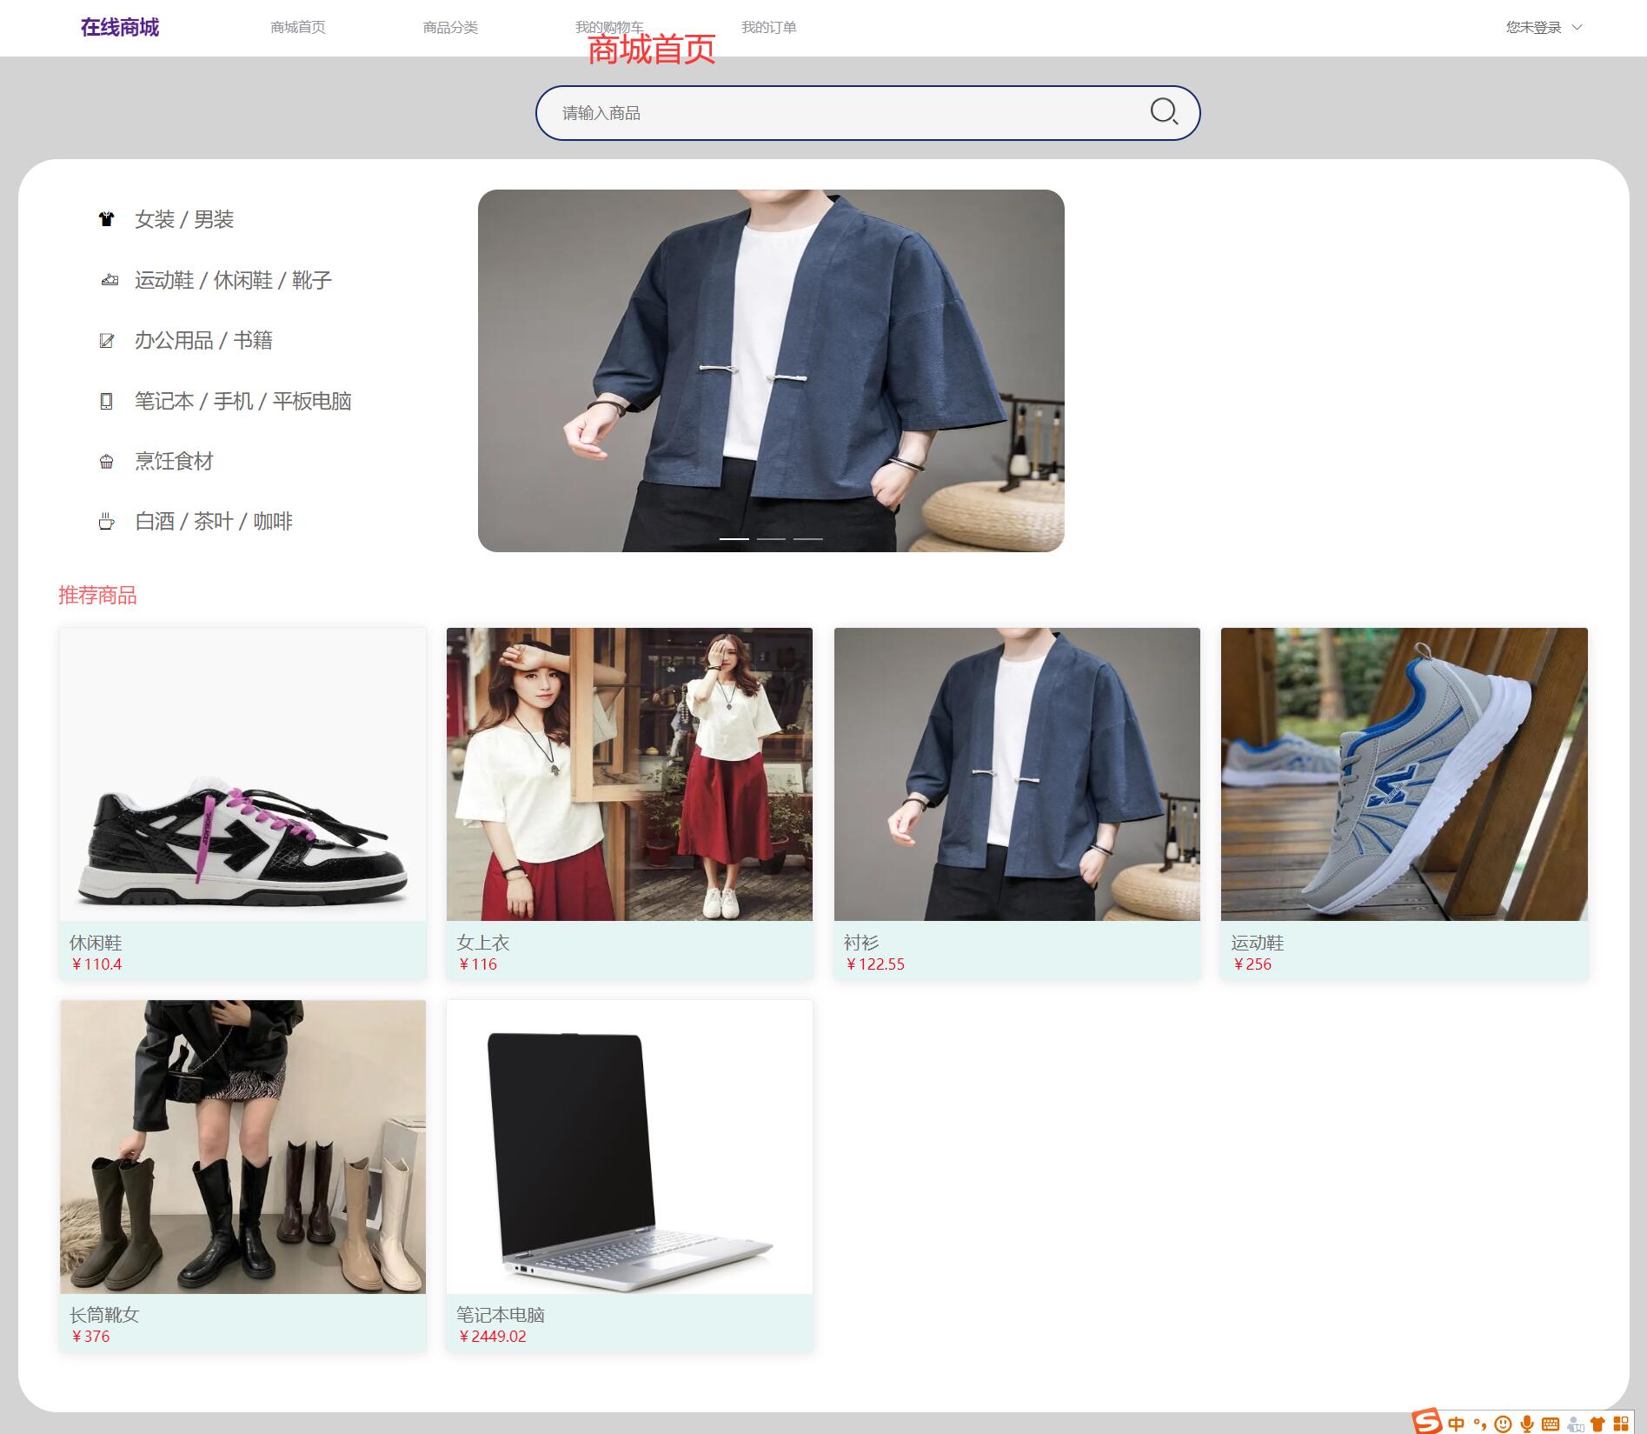Click chevron arrow next to 您未登录
The width and height of the screenshot is (1647, 1434).
1577,28
